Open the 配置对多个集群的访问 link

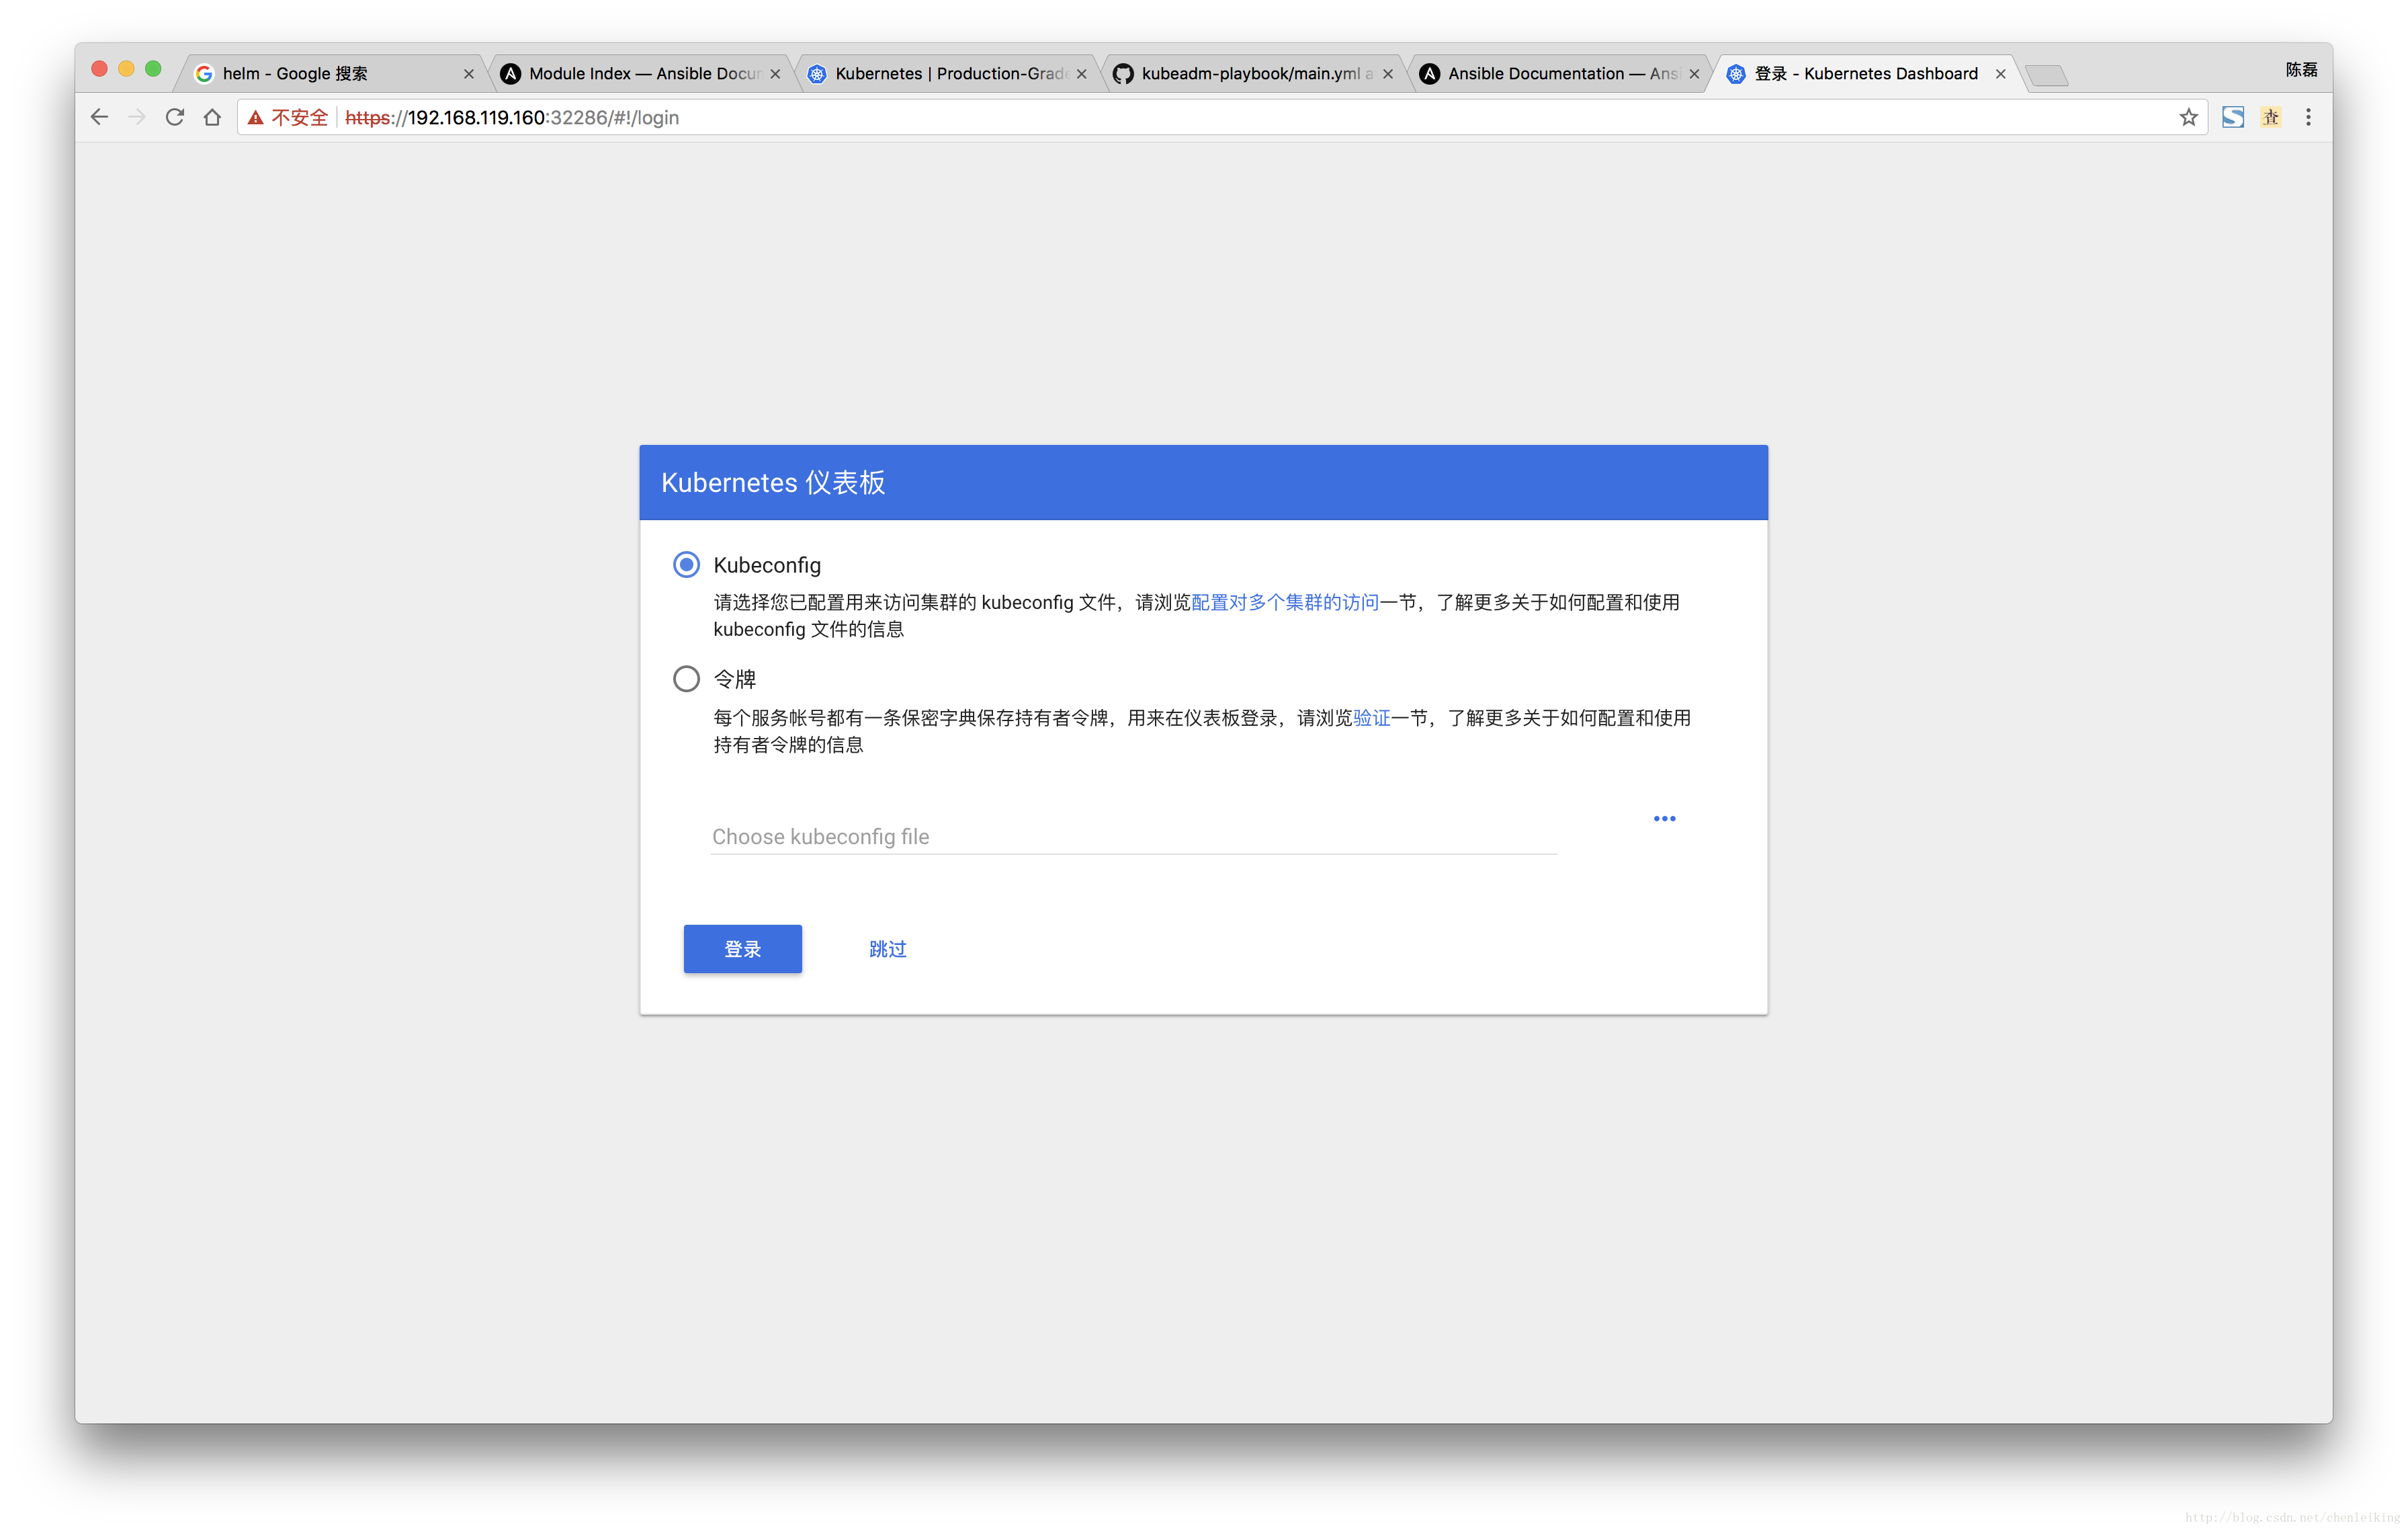pyautogui.click(x=1285, y=602)
